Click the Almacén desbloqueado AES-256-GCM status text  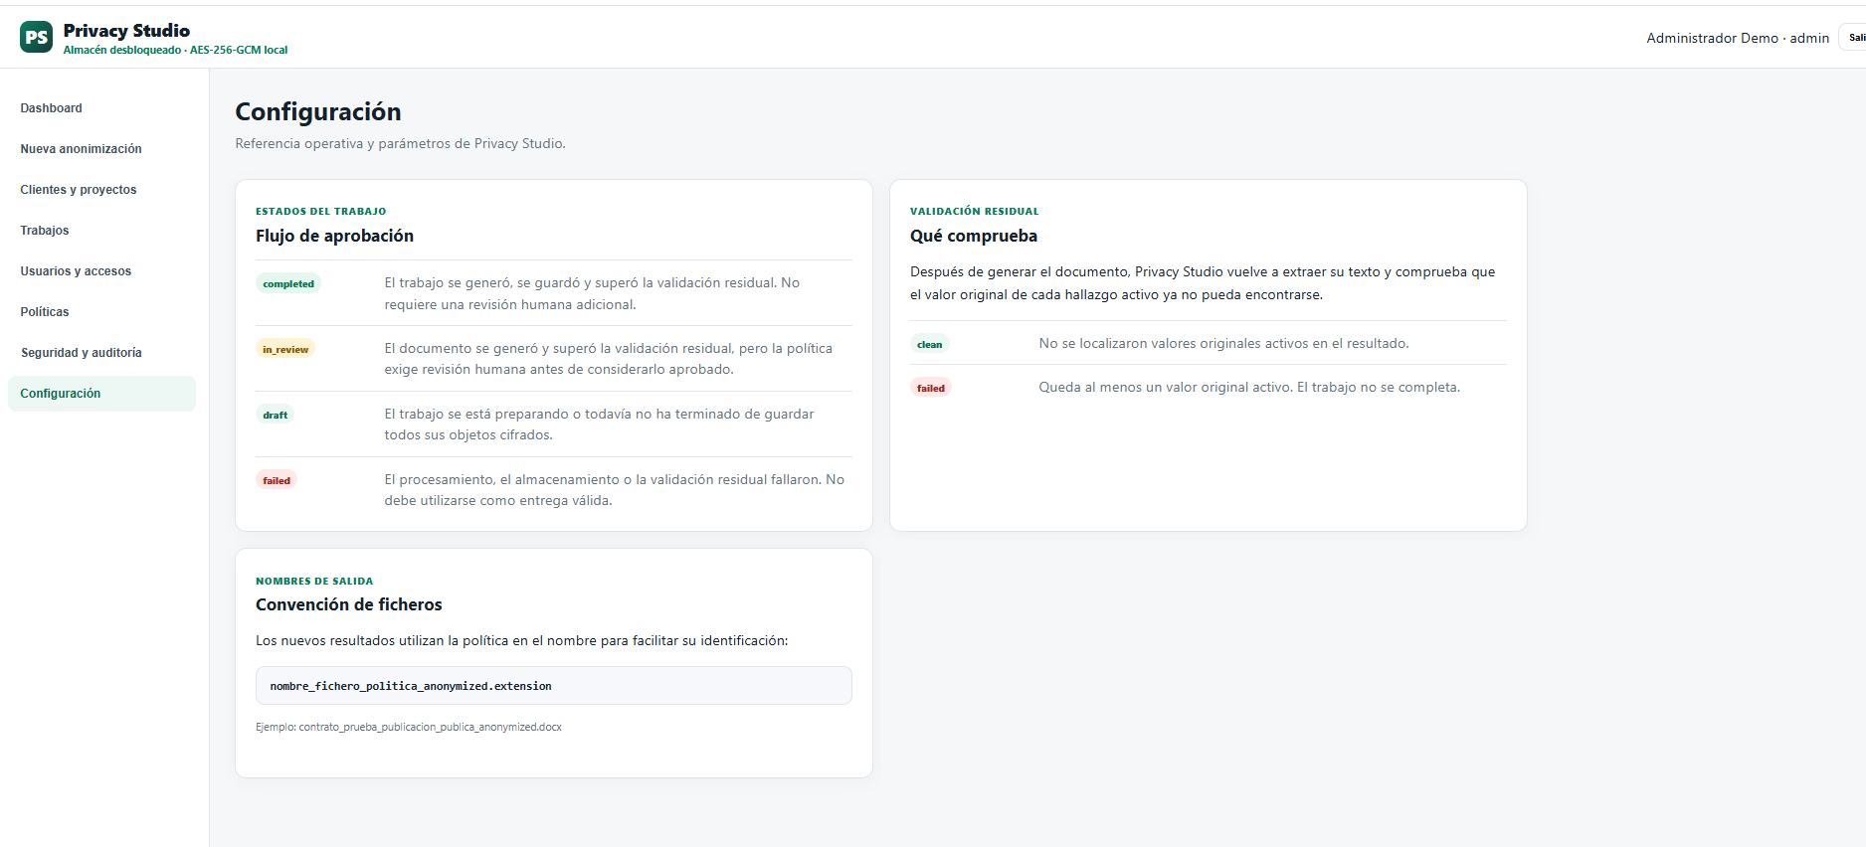[175, 50]
